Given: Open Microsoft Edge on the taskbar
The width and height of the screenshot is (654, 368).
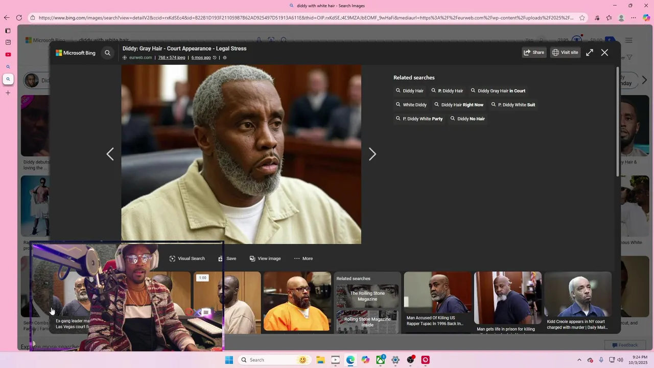Looking at the screenshot, I should (x=351, y=360).
